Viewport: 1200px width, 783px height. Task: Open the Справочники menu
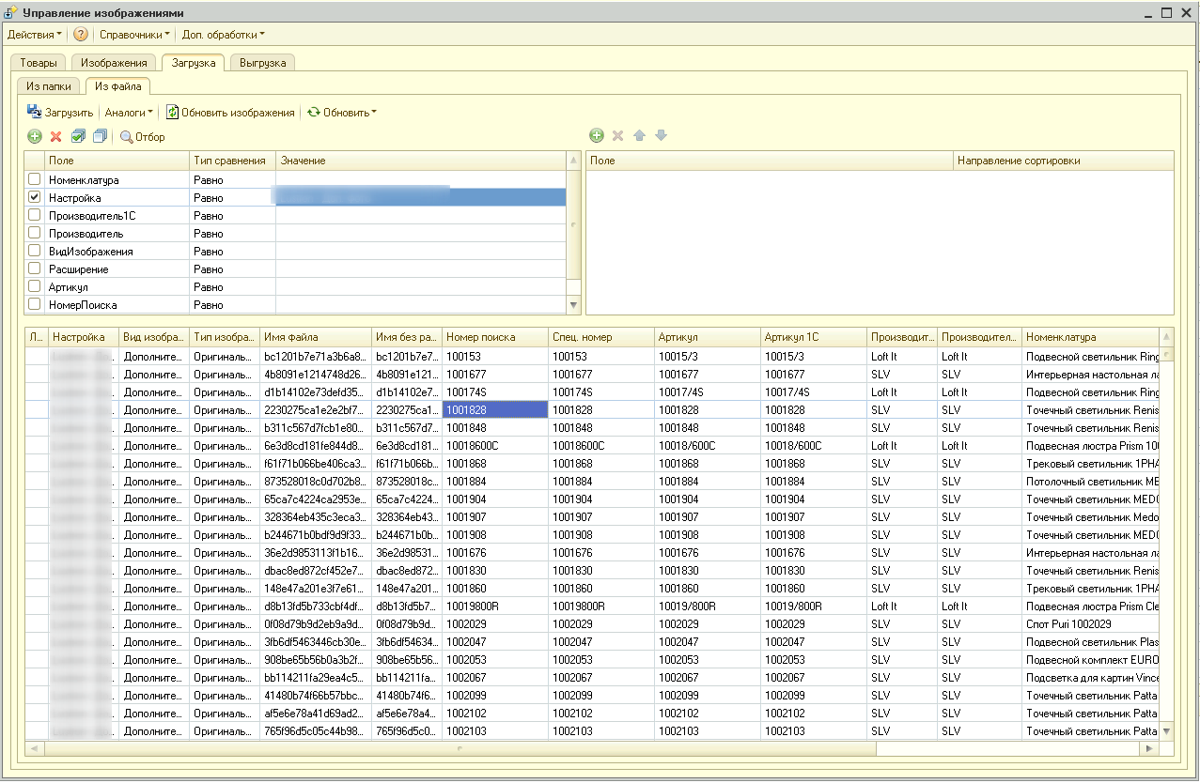coord(134,35)
